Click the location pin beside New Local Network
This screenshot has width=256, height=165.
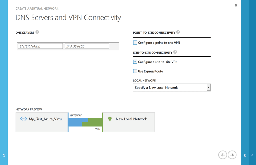point(110,119)
